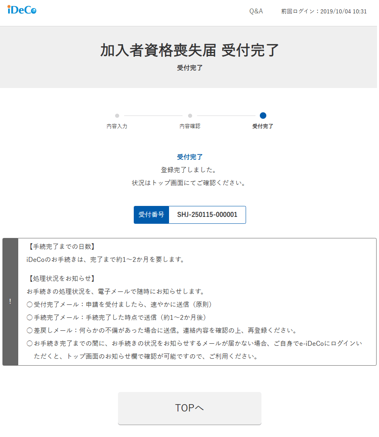Click the iDeCo logo
Image resolution: width=379 pixels, height=437 pixels.
[22, 10]
